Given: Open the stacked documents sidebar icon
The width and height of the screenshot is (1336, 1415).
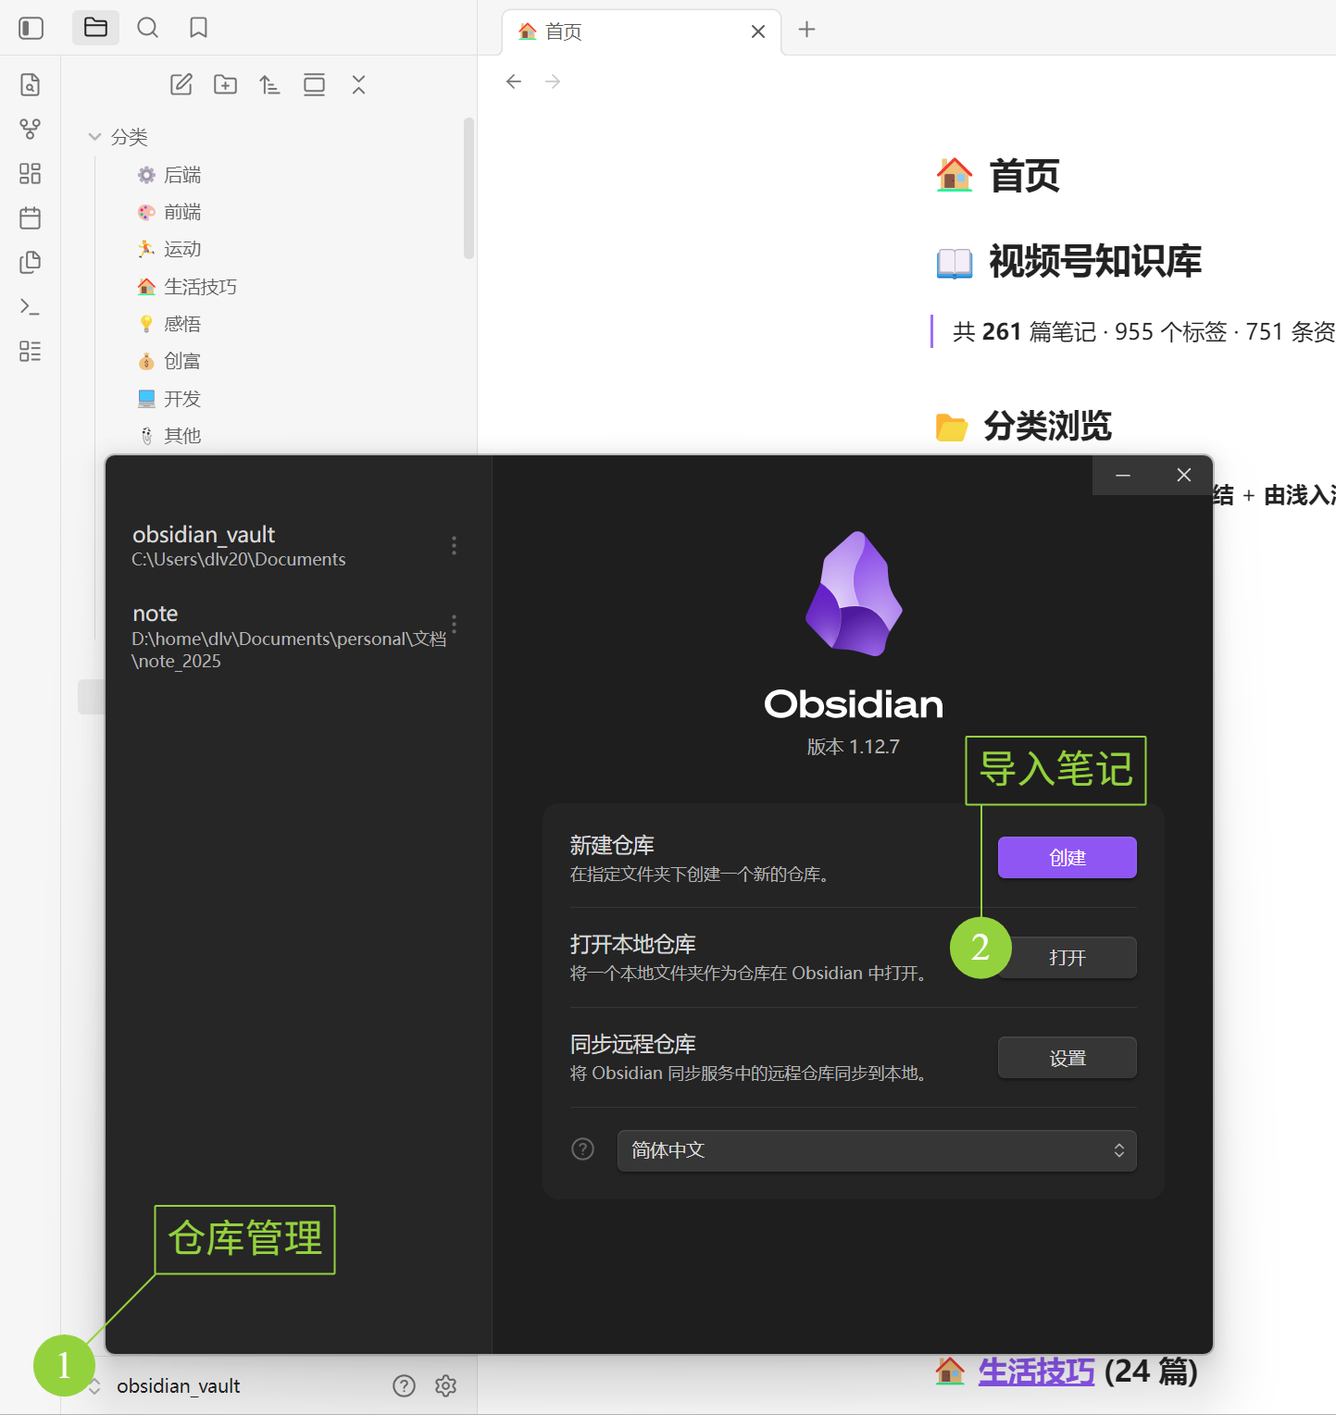Looking at the screenshot, I should (x=30, y=262).
